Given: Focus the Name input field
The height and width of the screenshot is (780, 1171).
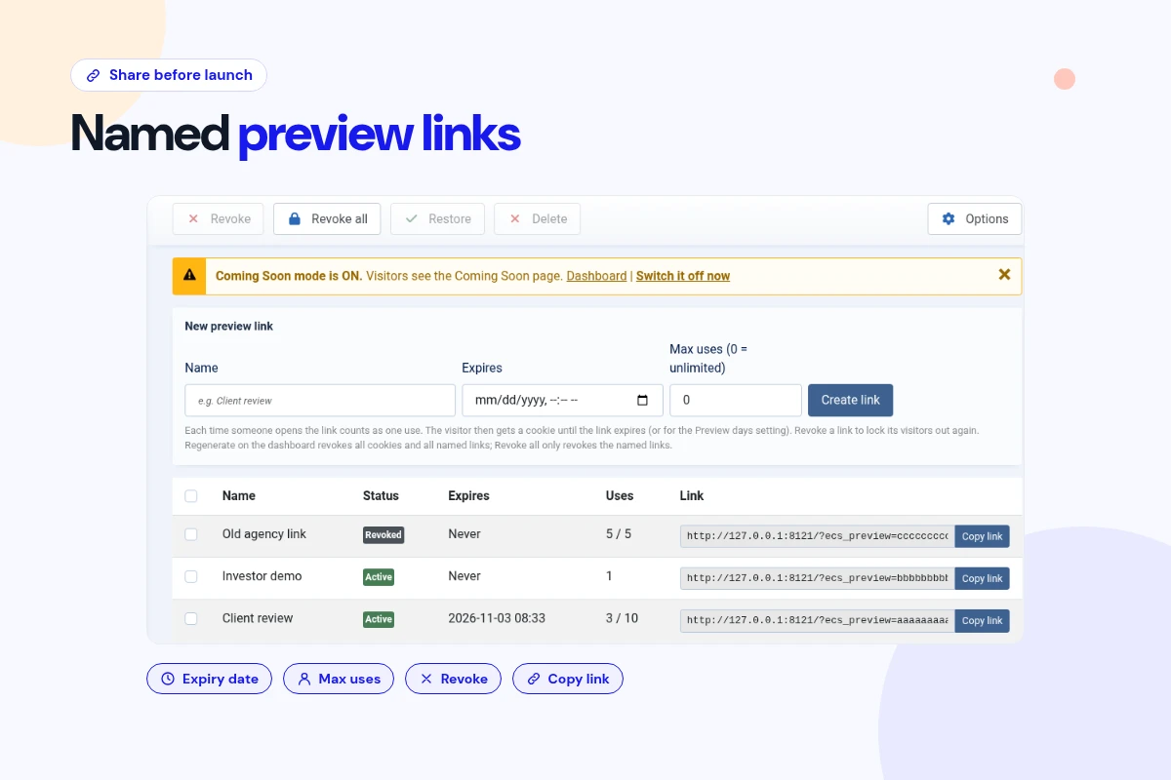Looking at the screenshot, I should pyautogui.click(x=320, y=401).
